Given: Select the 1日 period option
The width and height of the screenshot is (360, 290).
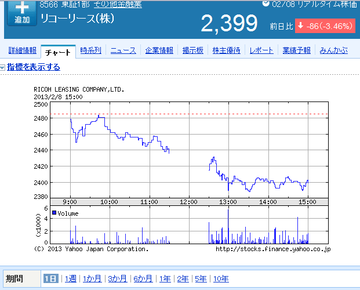Looking at the screenshot, I should 51,279.
